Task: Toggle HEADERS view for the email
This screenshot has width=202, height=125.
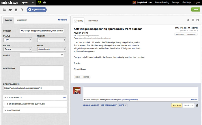Action: point(180,34)
